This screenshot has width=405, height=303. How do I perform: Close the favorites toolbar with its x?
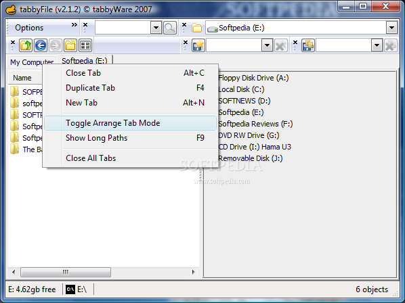pyautogui.click(x=186, y=42)
